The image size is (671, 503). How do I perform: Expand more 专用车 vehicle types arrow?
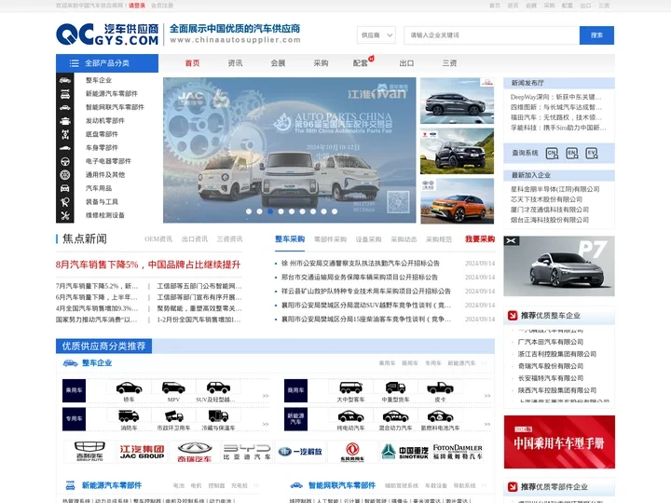coord(266,424)
